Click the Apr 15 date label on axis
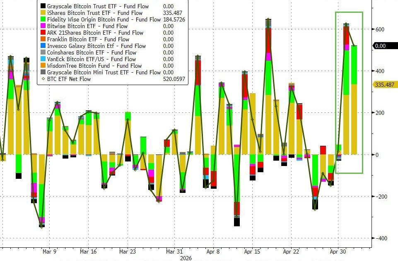Image resolution: width=398 pixels, height=261 pixels. tap(252, 252)
